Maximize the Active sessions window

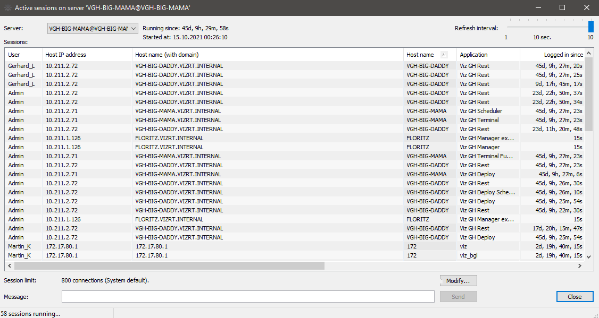click(562, 7)
